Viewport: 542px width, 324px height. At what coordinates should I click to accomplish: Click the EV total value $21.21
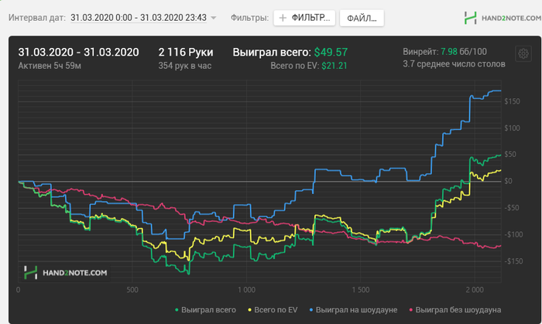coord(334,66)
